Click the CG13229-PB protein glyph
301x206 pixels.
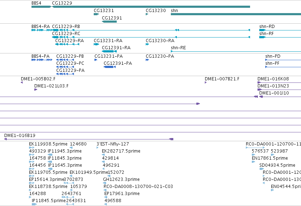[65, 60]
